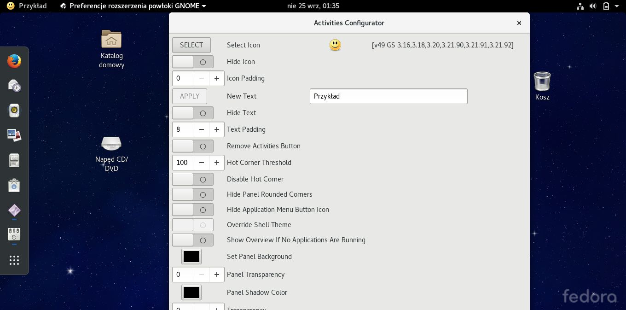The height and width of the screenshot is (310, 626).
Task: Close the Activities Configurator window
Action: tap(519, 23)
